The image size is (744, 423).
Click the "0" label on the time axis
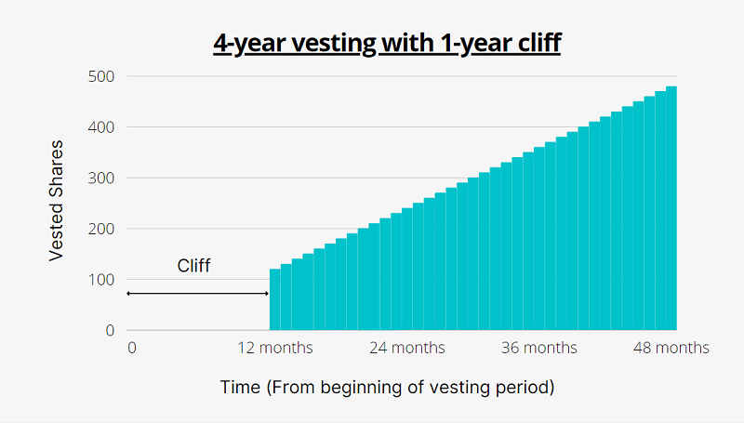click(132, 348)
